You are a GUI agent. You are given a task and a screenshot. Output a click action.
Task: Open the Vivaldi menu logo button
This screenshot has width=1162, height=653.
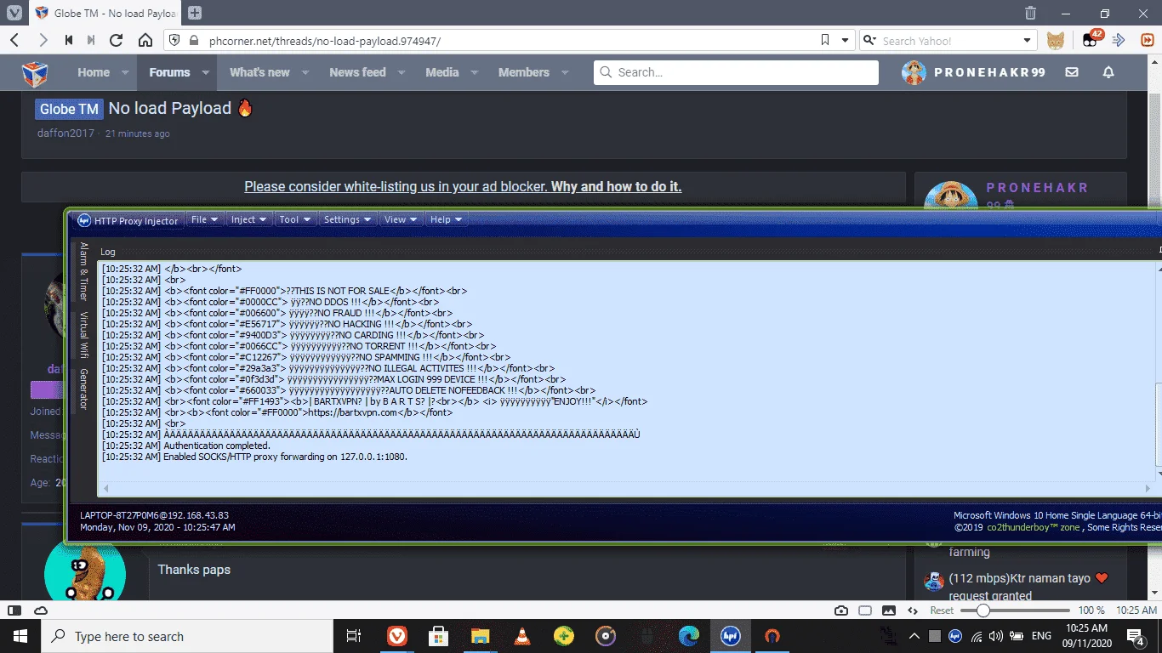[x=14, y=13]
